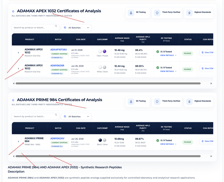Click the scroll-left arrow of APEX 1032 table
This screenshot has height=182, width=224.
click(x=14, y=83)
